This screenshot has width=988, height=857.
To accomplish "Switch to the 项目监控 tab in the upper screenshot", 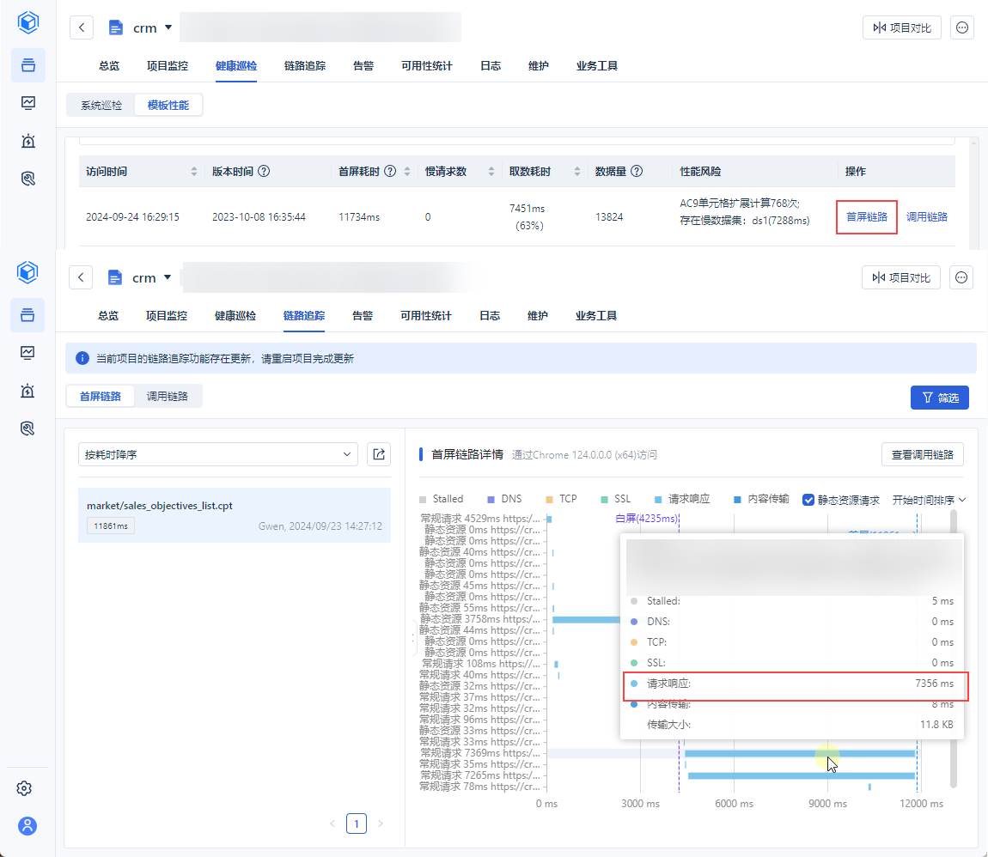I will 168,66.
